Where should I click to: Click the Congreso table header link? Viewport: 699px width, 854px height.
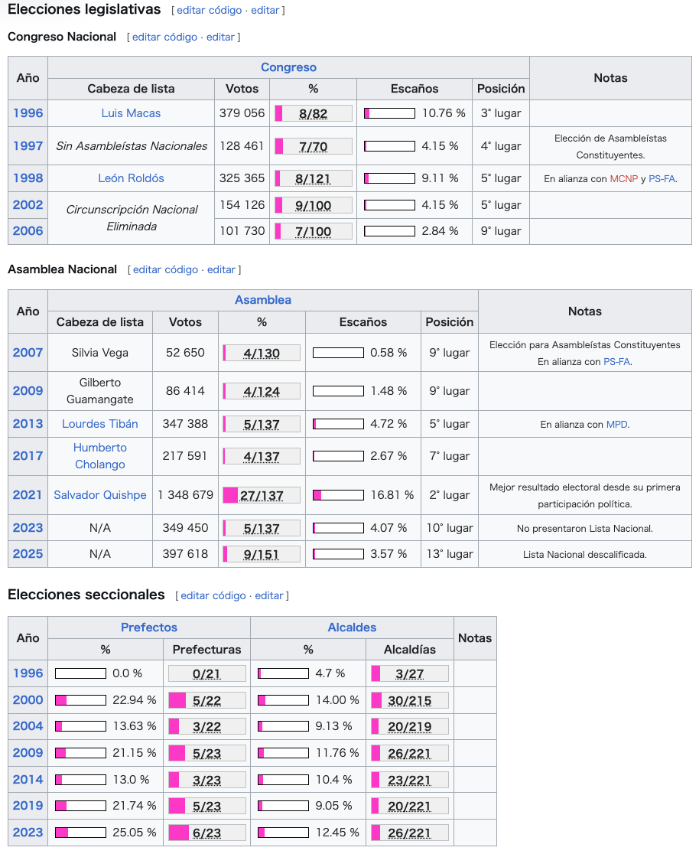(x=288, y=67)
